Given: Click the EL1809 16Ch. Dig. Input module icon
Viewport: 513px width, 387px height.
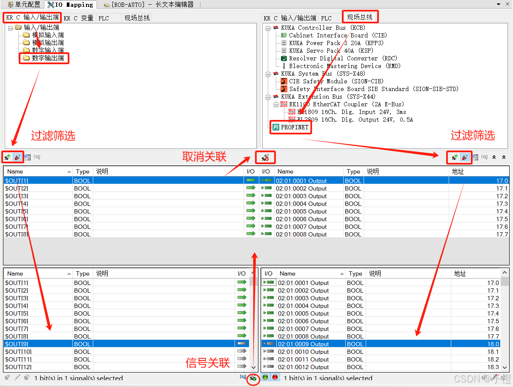Looking at the screenshot, I should 292,112.
